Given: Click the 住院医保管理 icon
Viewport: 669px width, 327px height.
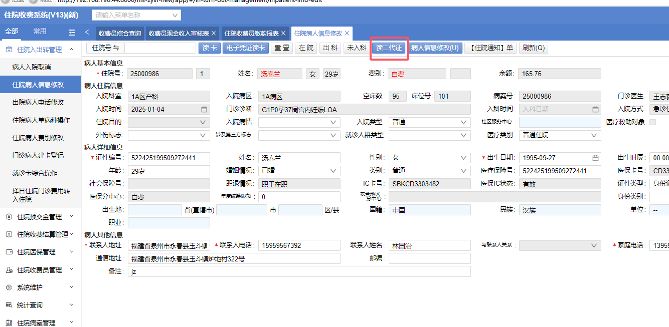Looking at the screenshot, I should (9, 252).
